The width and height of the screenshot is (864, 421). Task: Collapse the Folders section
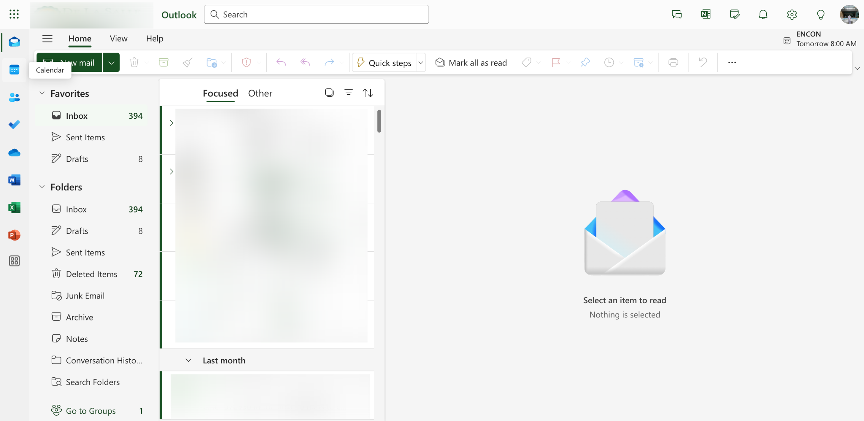pyautogui.click(x=42, y=187)
